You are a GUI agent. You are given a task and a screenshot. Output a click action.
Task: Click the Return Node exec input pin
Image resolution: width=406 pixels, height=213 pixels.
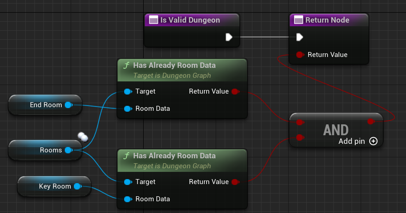pos(299,37)
